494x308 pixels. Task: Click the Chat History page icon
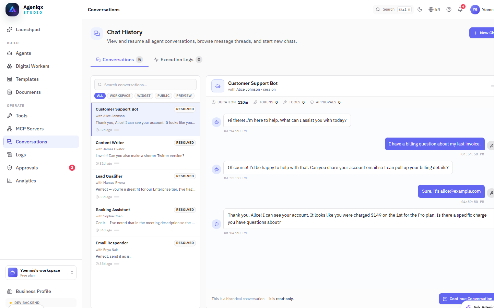coord(97,34)
